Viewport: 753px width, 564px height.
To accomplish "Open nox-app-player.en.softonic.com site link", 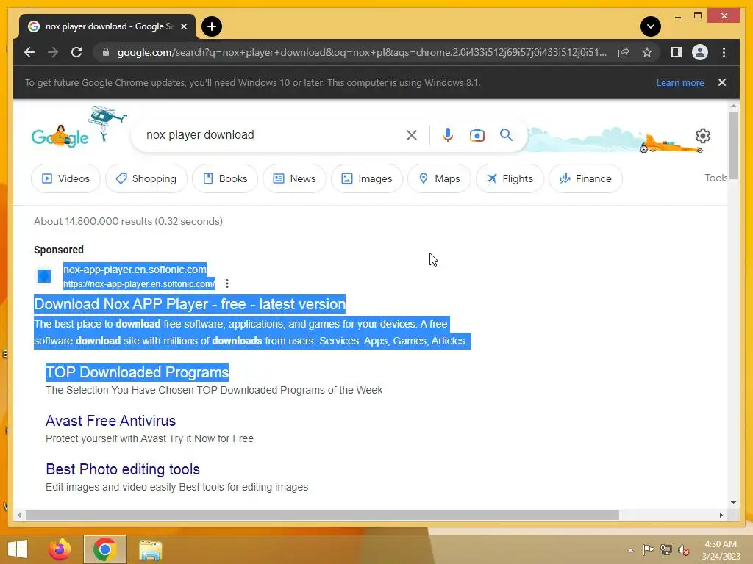I will 135,270.
